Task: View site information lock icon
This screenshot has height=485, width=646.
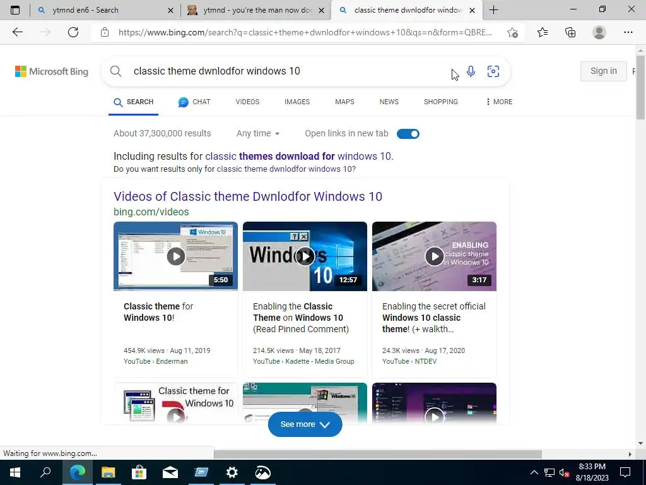Action: coord(105,32)
